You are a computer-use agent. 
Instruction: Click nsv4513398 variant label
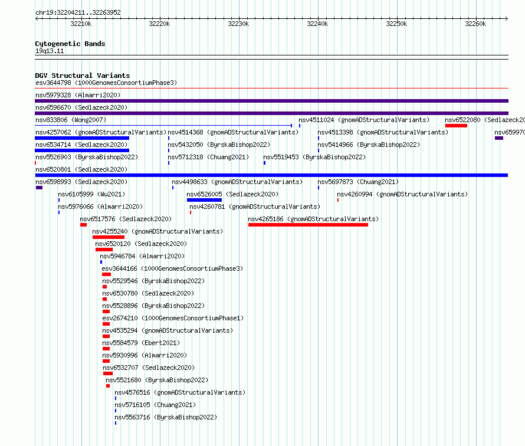coord(383,132)
